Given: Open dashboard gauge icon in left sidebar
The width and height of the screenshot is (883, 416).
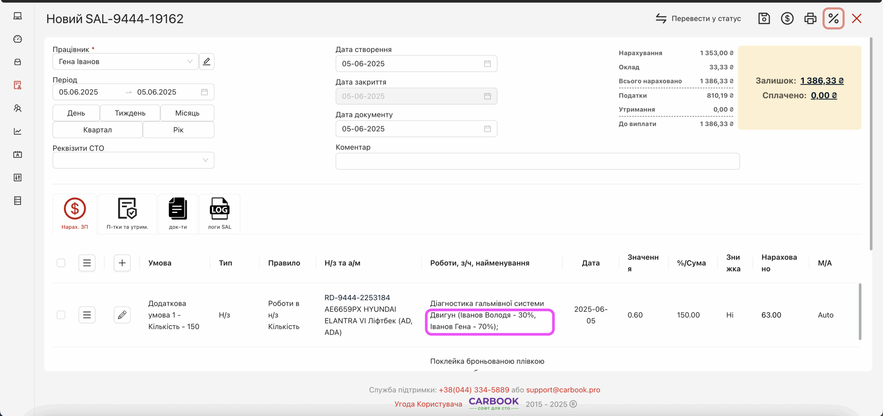Looking at the screenshot, I should pos(18,39).
